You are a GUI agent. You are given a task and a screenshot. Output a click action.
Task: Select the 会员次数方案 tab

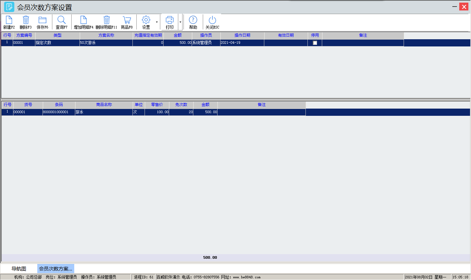(56, 269)
